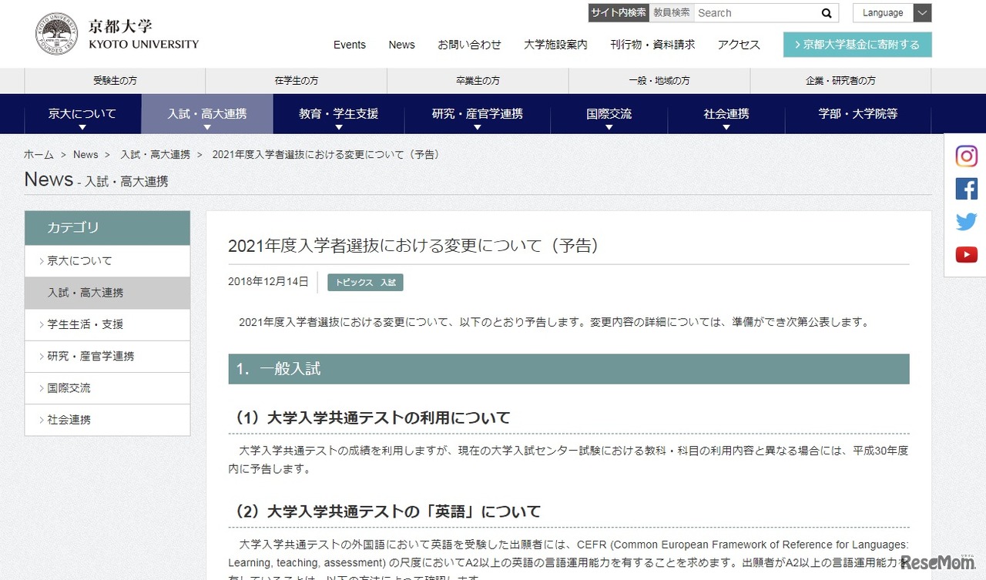Open the Events link in header

pos(349,45)
